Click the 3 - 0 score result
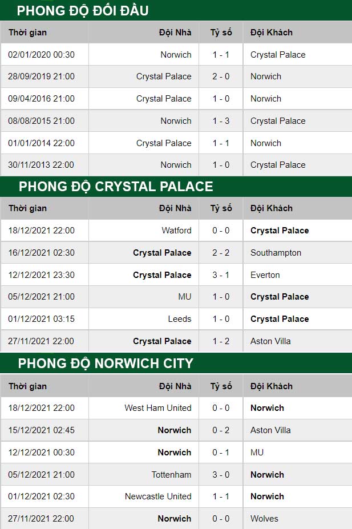Image resolution: width=352 pixels, height=529 pixels. [x=221, y=475]
